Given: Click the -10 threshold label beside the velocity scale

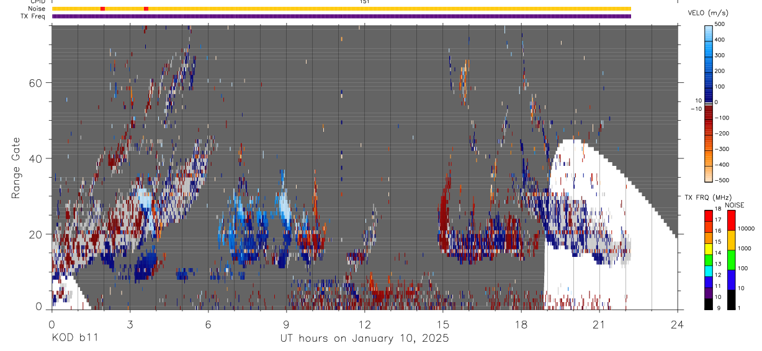Looking at the screenshot, I should (696, 109).
